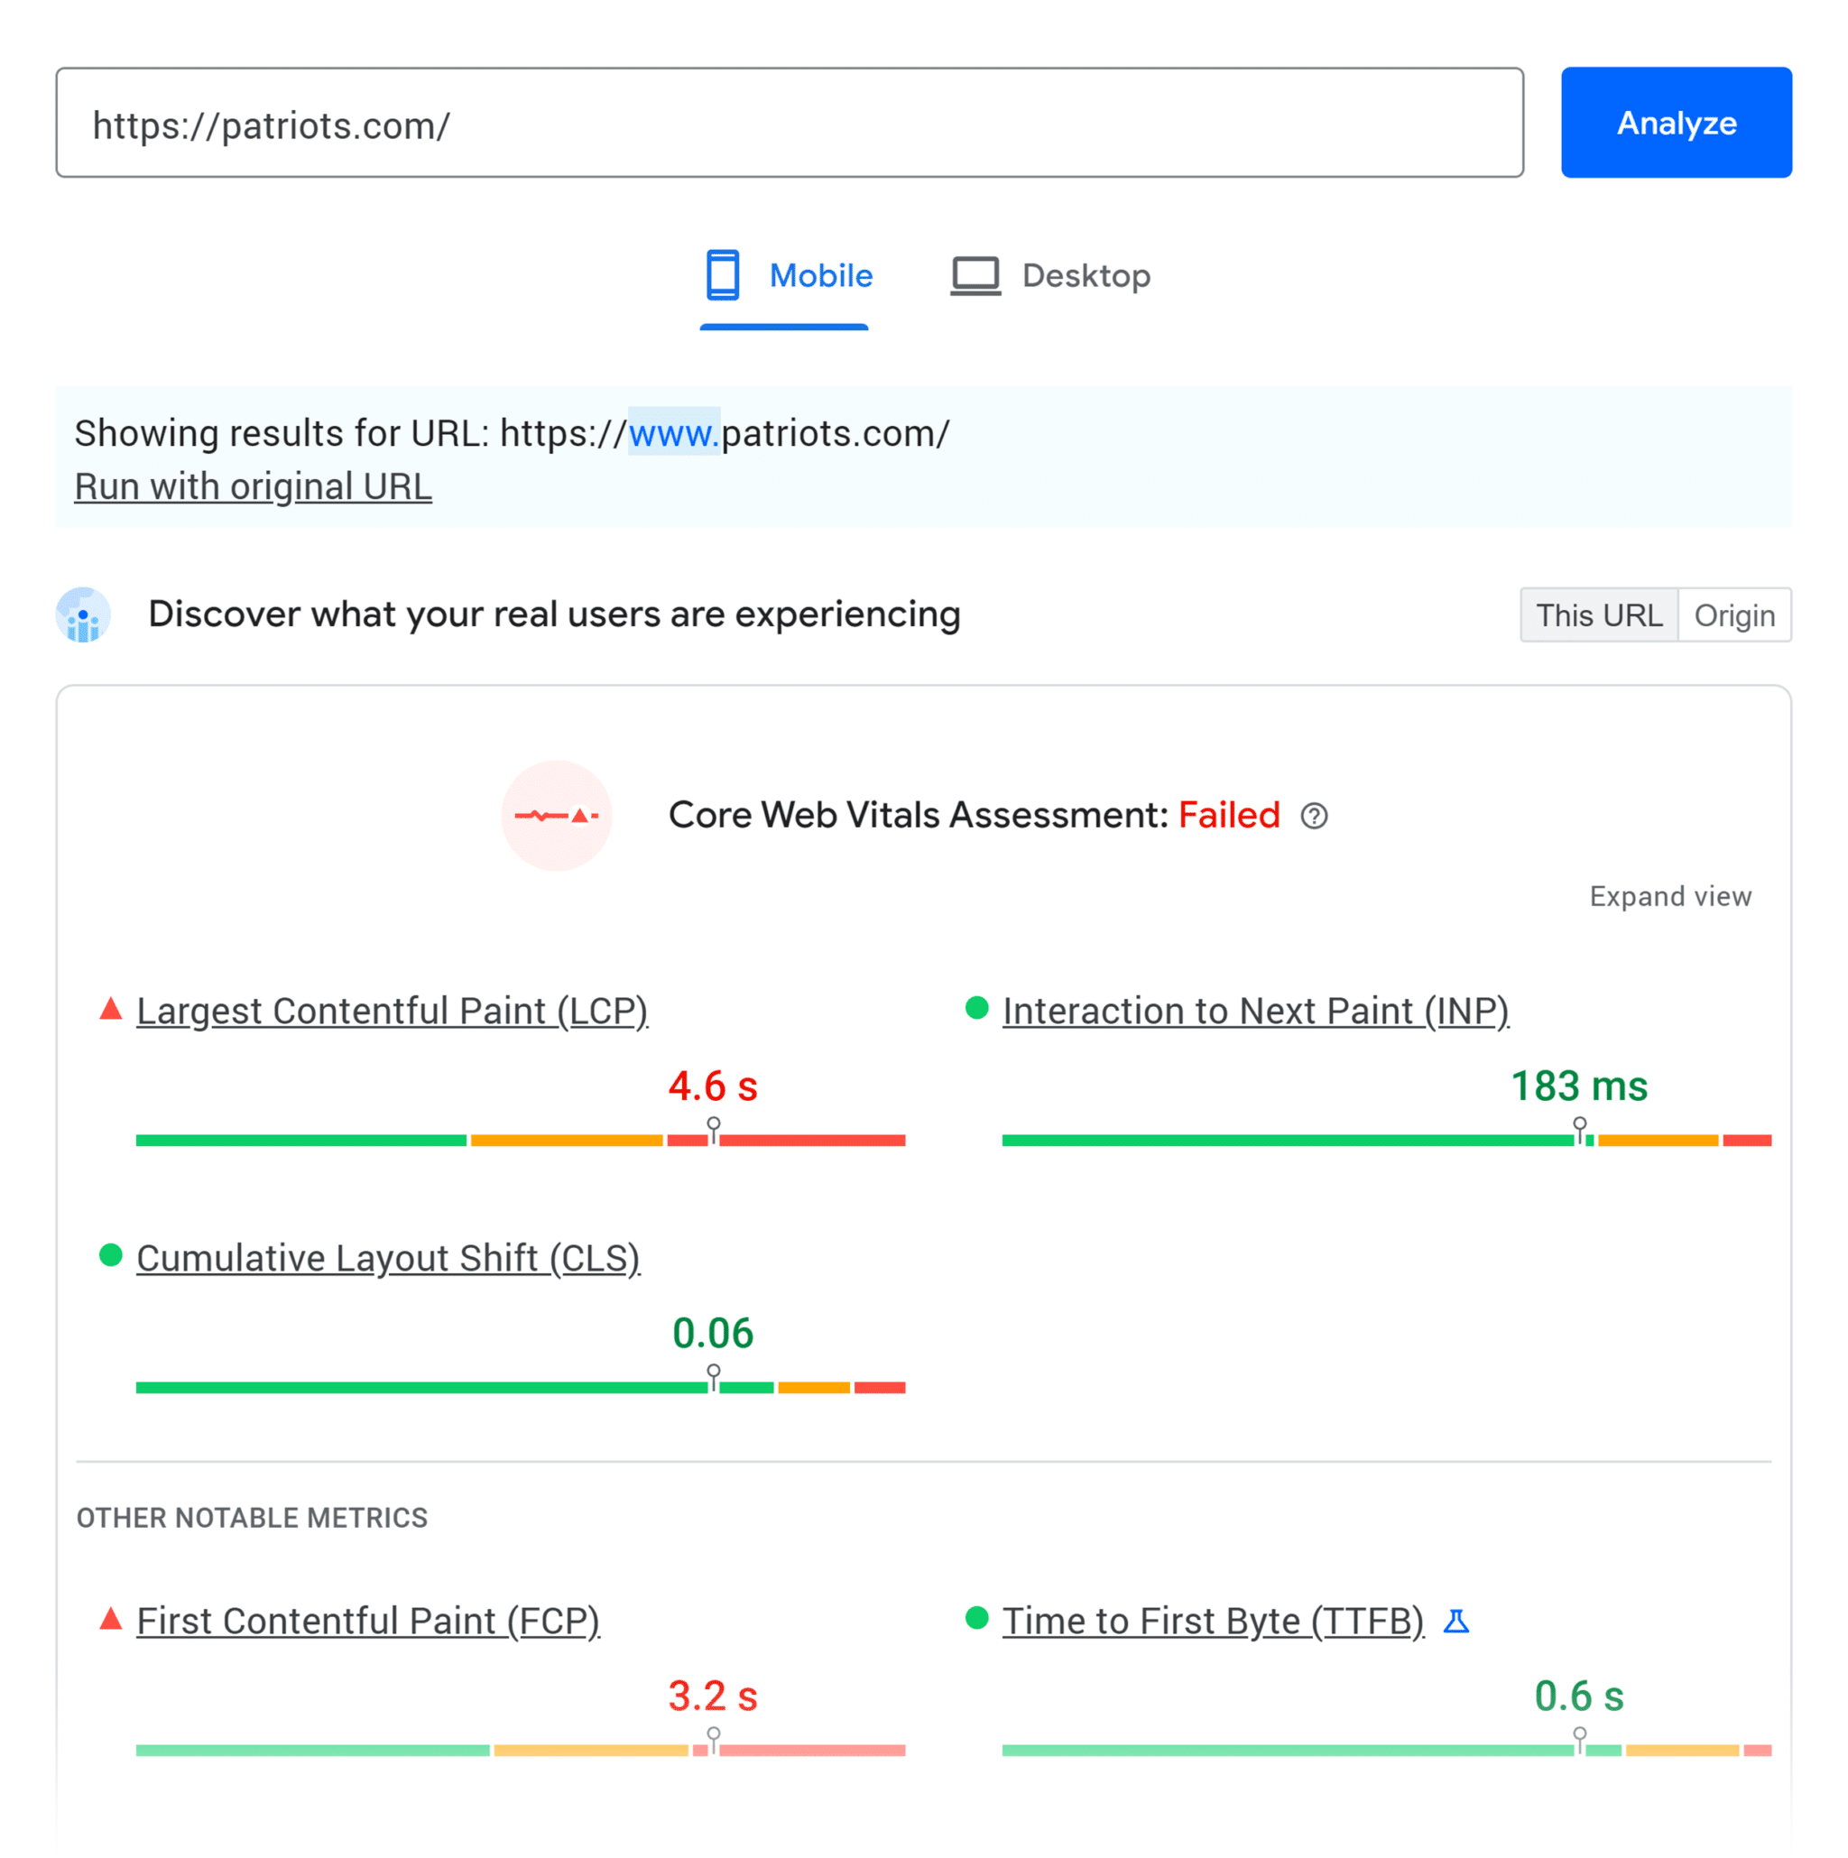Click the mobile phone icon

(x=722, y=275)
